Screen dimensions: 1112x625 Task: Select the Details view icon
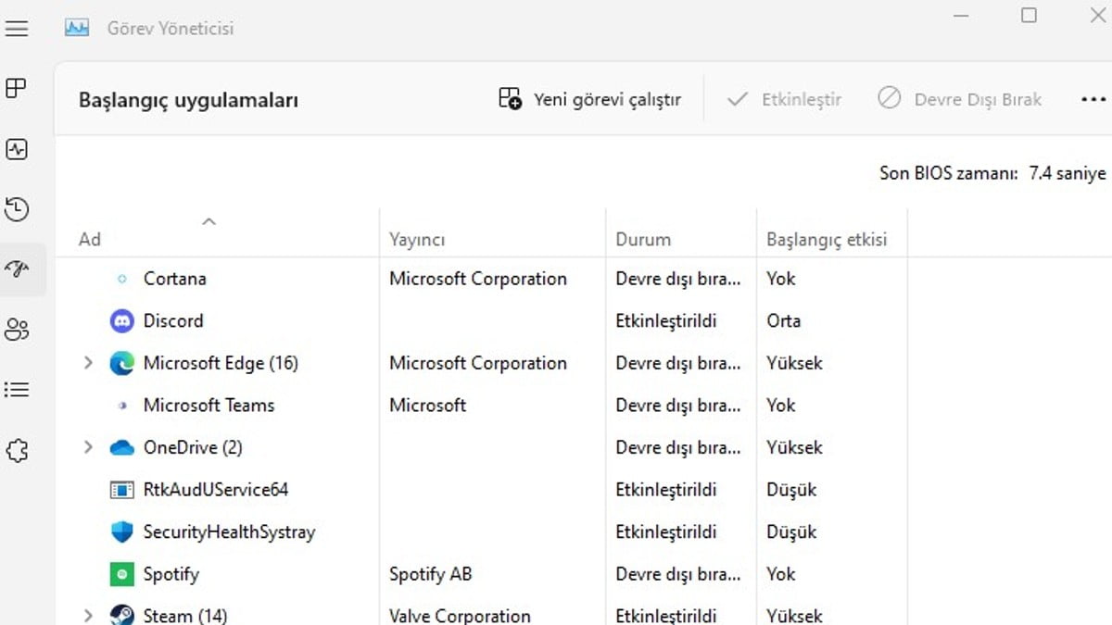pos(17,389)
